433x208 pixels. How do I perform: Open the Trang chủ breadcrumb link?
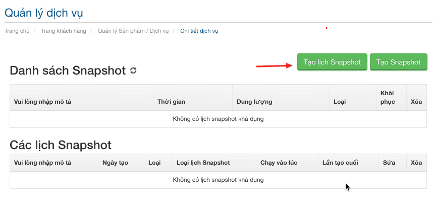pyautogui.click(x=15, y=31)
